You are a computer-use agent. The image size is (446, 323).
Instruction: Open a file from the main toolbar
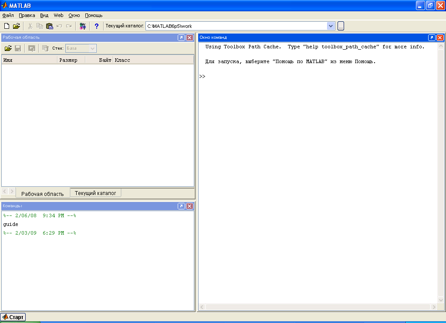(17, 26)
